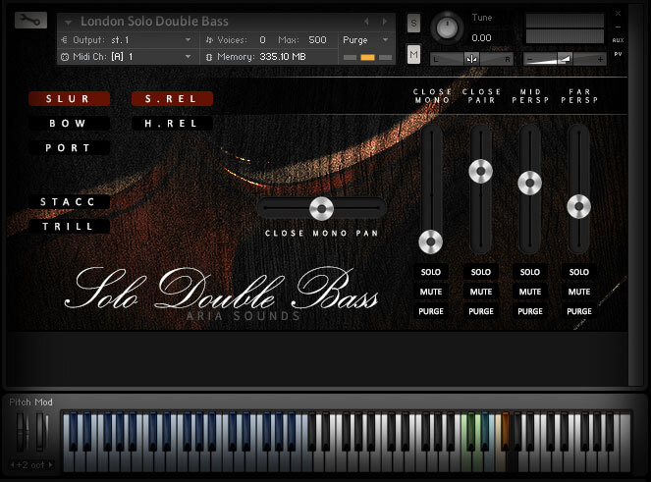Open the Output st. 1 dropdown

[x=127, y=40]
